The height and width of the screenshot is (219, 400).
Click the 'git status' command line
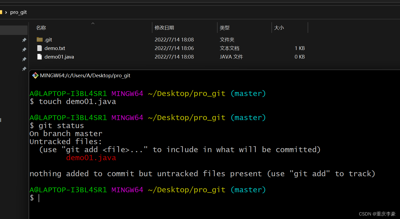coord(57,126)
